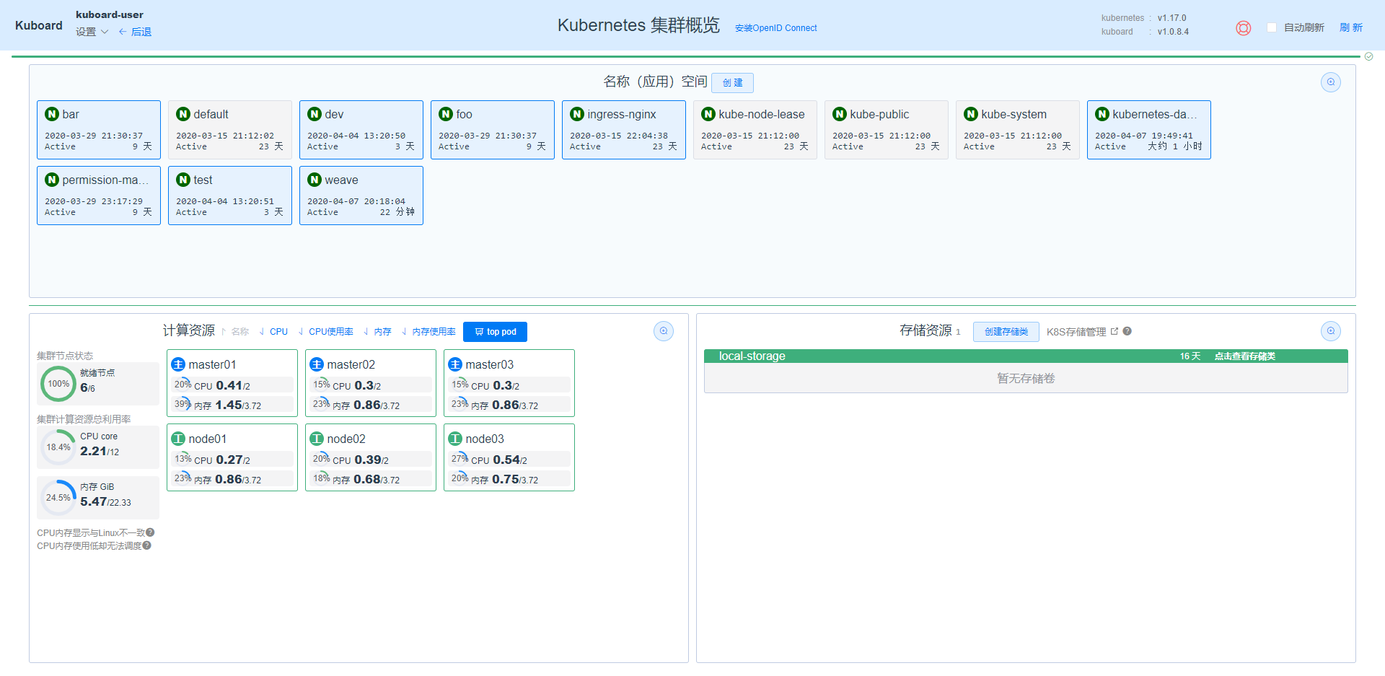Viewport: 1385px width, 676px height.
Task: Click the zoom icon in namespace panel
Action: tap(1330, 82)
